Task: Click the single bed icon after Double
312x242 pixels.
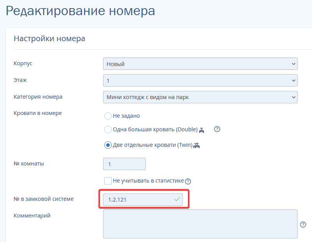Action: [202, 130]
